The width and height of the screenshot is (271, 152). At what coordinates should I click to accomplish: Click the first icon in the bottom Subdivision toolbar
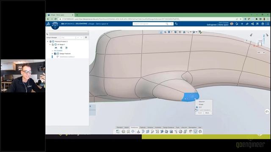click(118, 131)
